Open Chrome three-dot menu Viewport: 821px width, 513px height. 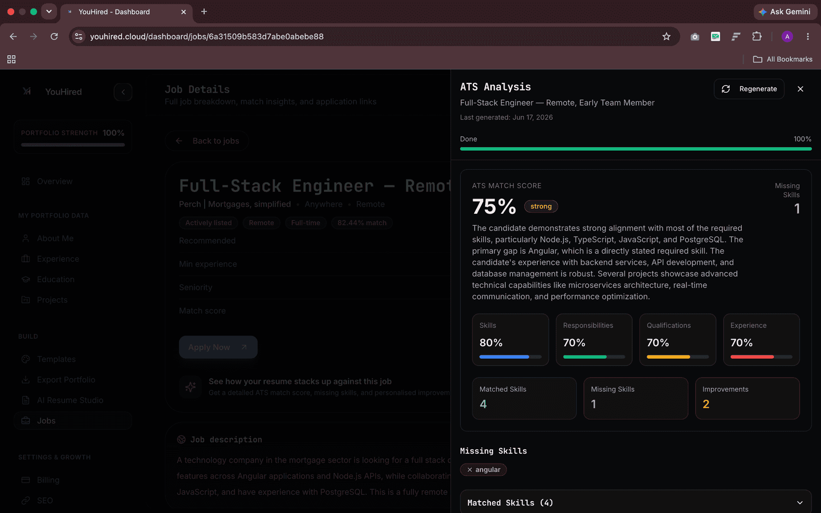click(x=808, y=37)
